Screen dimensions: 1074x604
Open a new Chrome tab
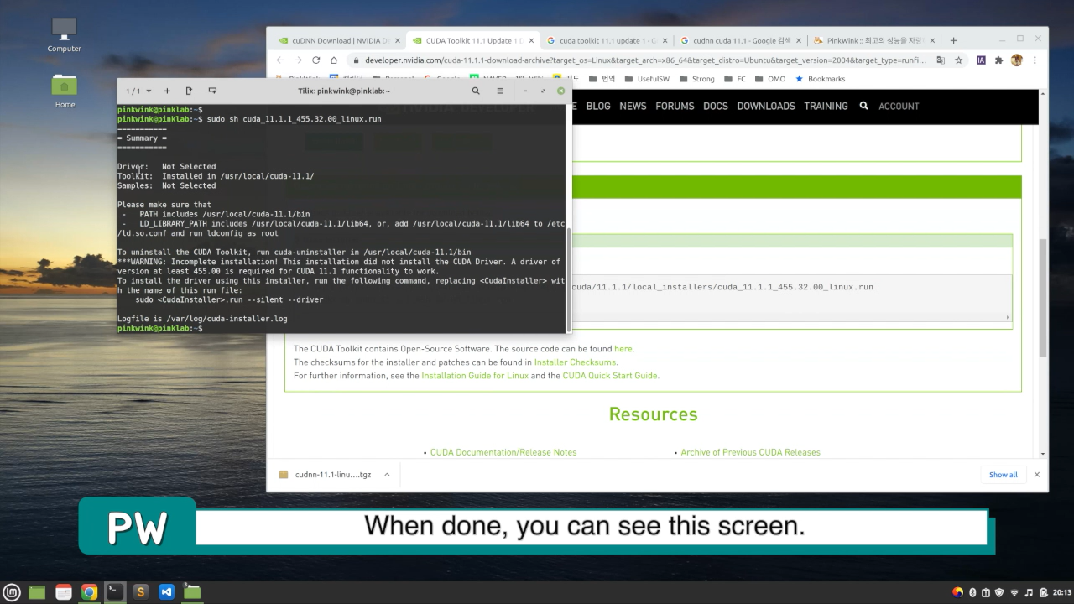point(953,40)
